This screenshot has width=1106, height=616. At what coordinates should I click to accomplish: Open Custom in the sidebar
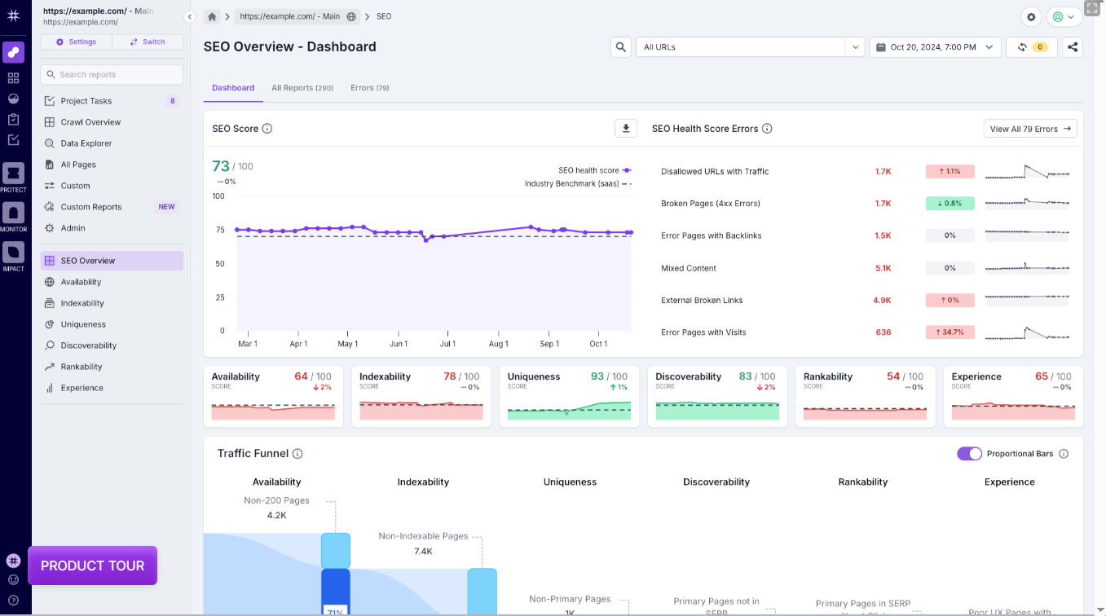tap(112, 186)
